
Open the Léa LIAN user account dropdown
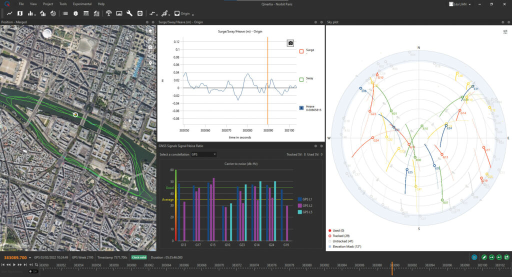click(x=460, y=4)
